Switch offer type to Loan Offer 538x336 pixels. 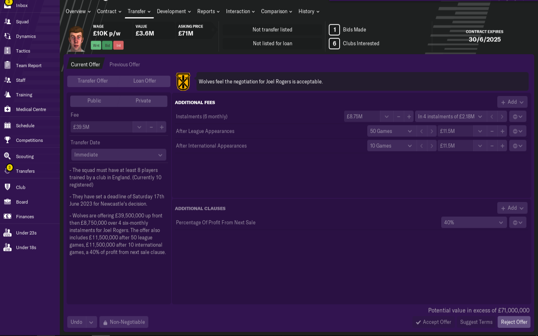tap(145, 81)
